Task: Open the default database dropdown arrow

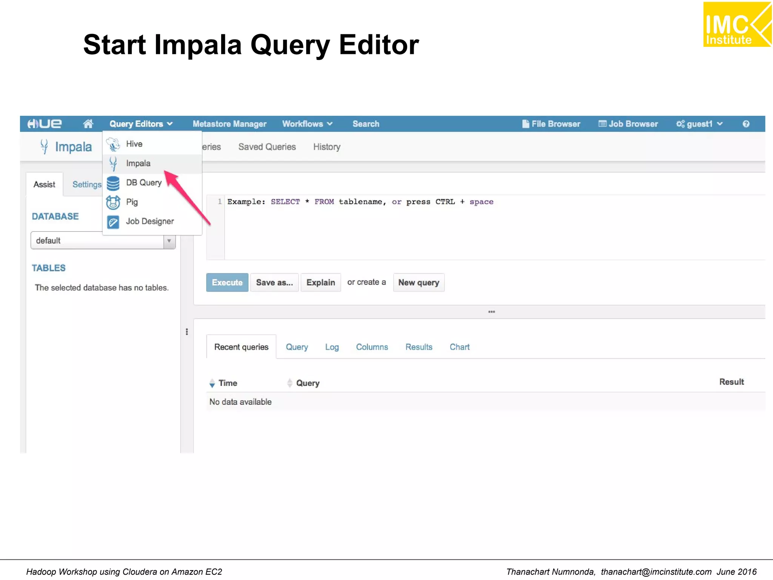Action: (169, 241)
